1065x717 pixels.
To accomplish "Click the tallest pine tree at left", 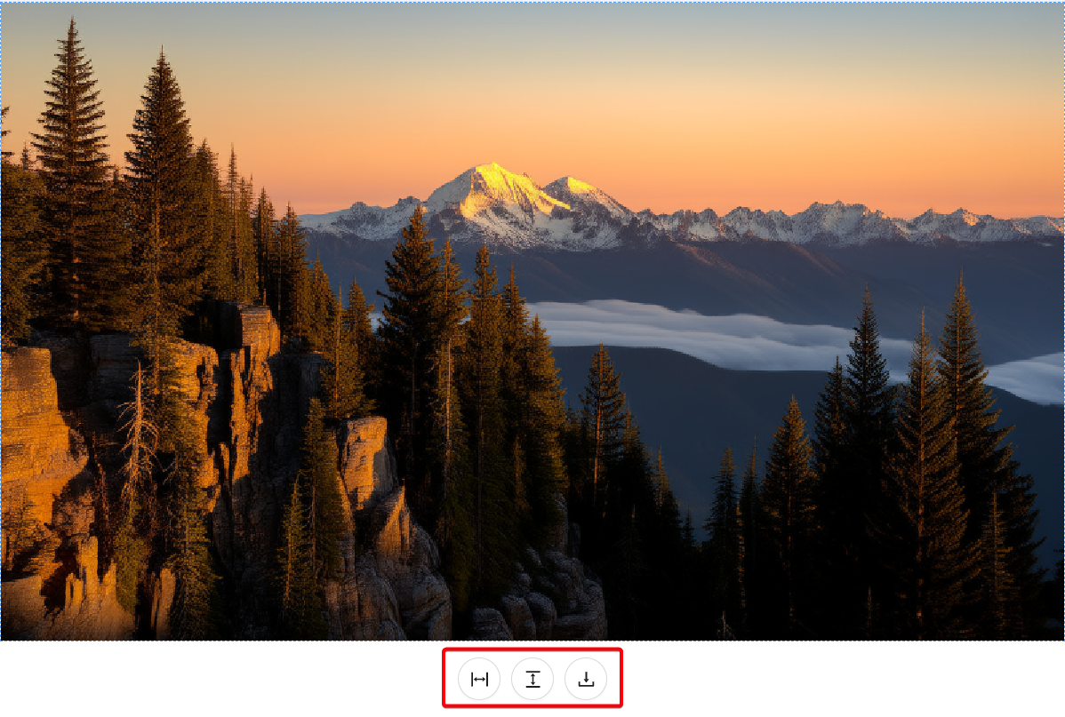I will pos(71,177).
